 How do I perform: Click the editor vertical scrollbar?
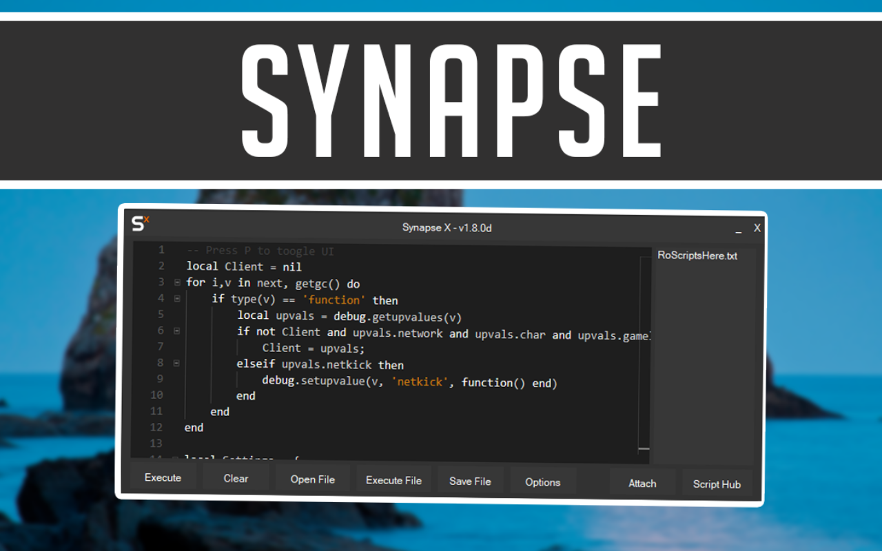[644, 355]
